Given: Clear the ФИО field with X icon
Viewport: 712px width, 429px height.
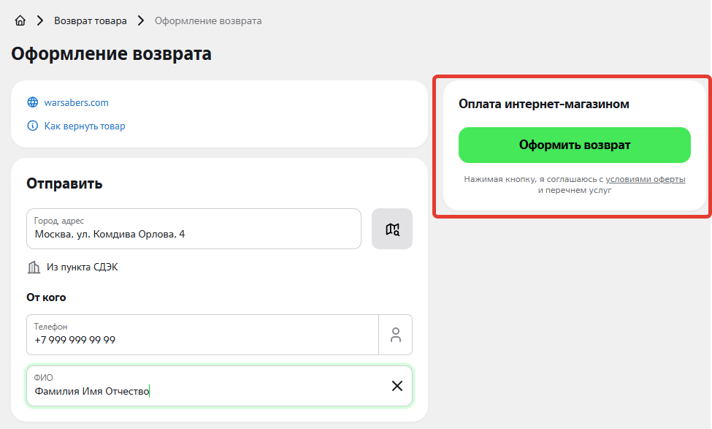Looking at the screenshot, I should pyautogui.click(x=397, y=386).
